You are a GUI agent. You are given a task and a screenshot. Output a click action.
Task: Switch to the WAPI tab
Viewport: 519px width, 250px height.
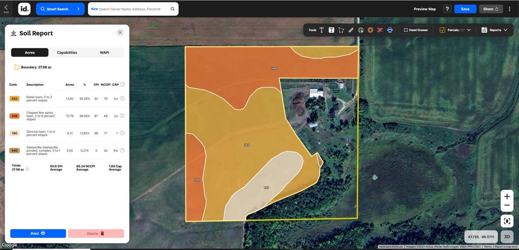pos(104,53)
